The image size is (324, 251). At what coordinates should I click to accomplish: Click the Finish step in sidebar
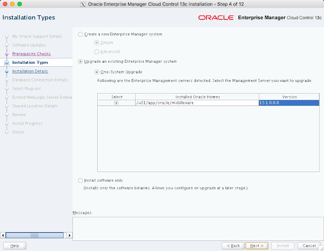tap(18, 132)
